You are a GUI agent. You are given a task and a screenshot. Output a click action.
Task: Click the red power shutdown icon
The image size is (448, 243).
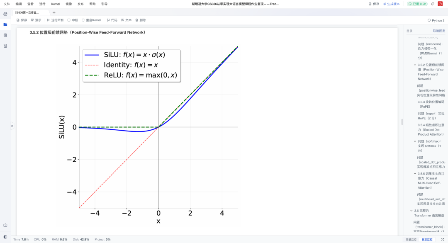pos(440,4)
